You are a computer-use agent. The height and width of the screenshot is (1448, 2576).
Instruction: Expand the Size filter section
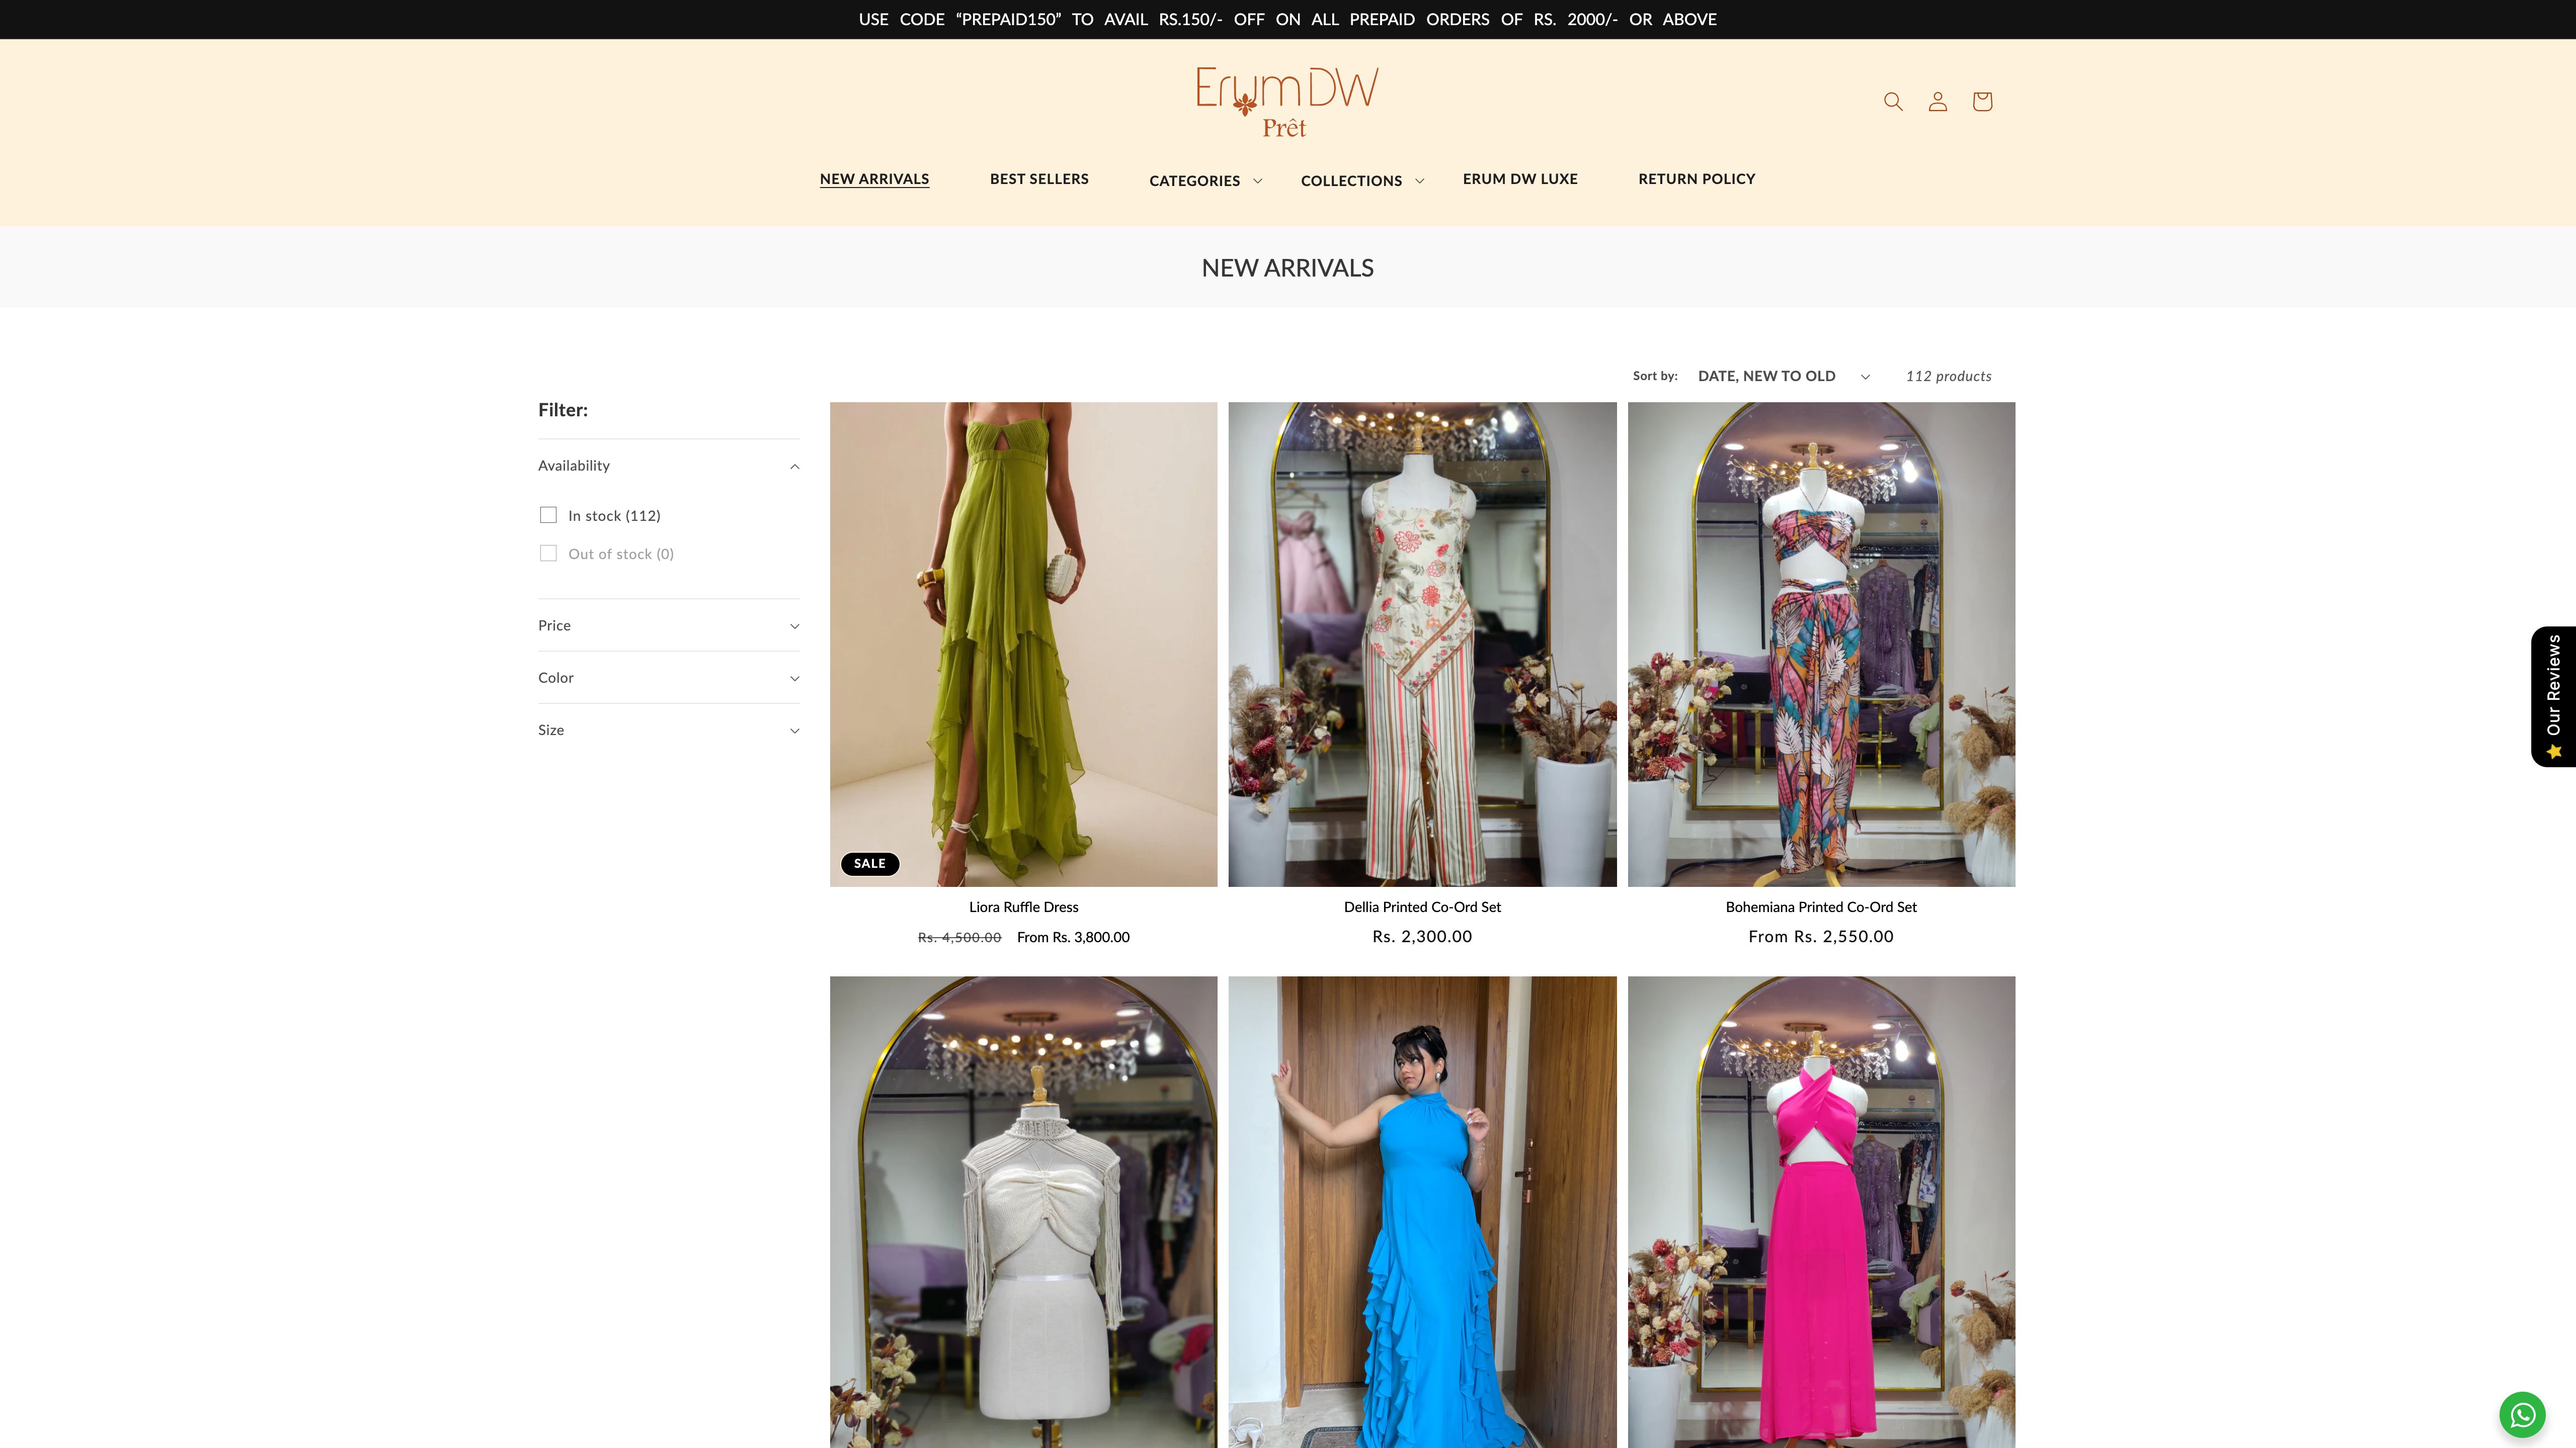[x=668, y=730]
